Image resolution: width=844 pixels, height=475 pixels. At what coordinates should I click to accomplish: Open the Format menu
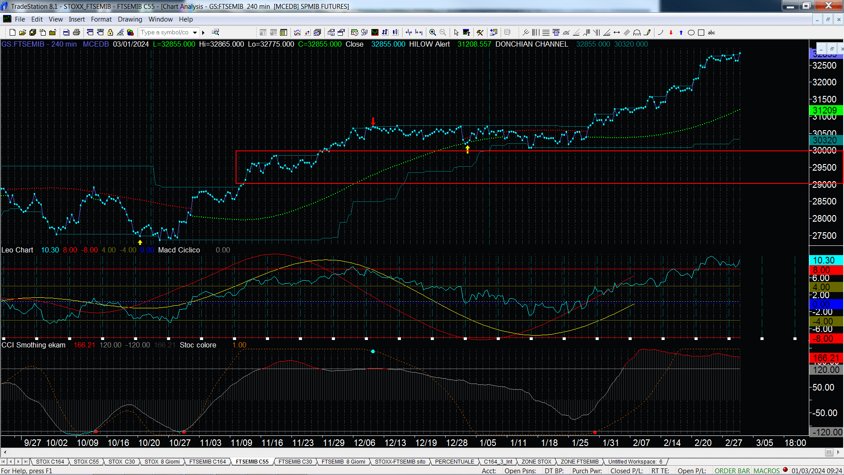click(x=101, y=19)
